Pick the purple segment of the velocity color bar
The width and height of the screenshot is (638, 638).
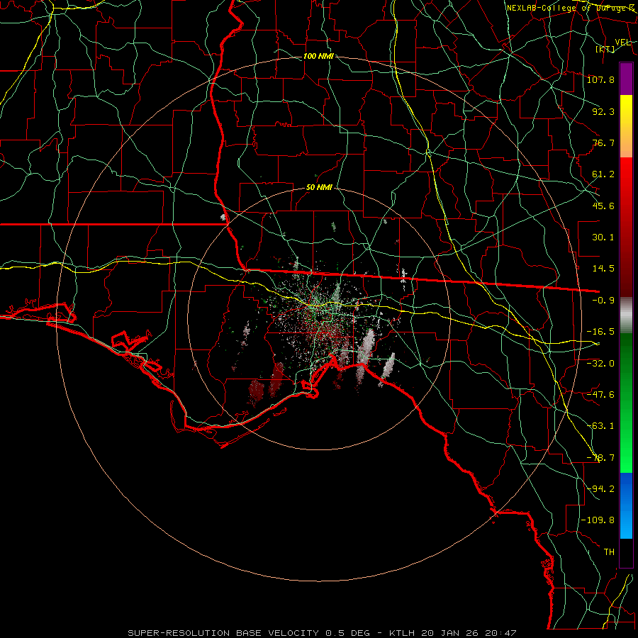tap(626, 79)
